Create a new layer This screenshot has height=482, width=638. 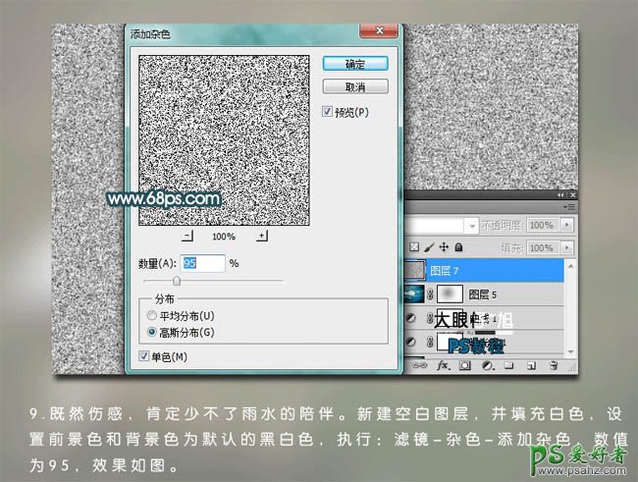pos(531,365)
